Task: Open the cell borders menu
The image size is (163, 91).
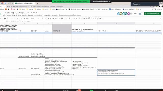Action: tap(62, 18)
